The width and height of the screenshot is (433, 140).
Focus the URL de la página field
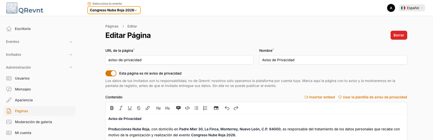coord(179,60)
